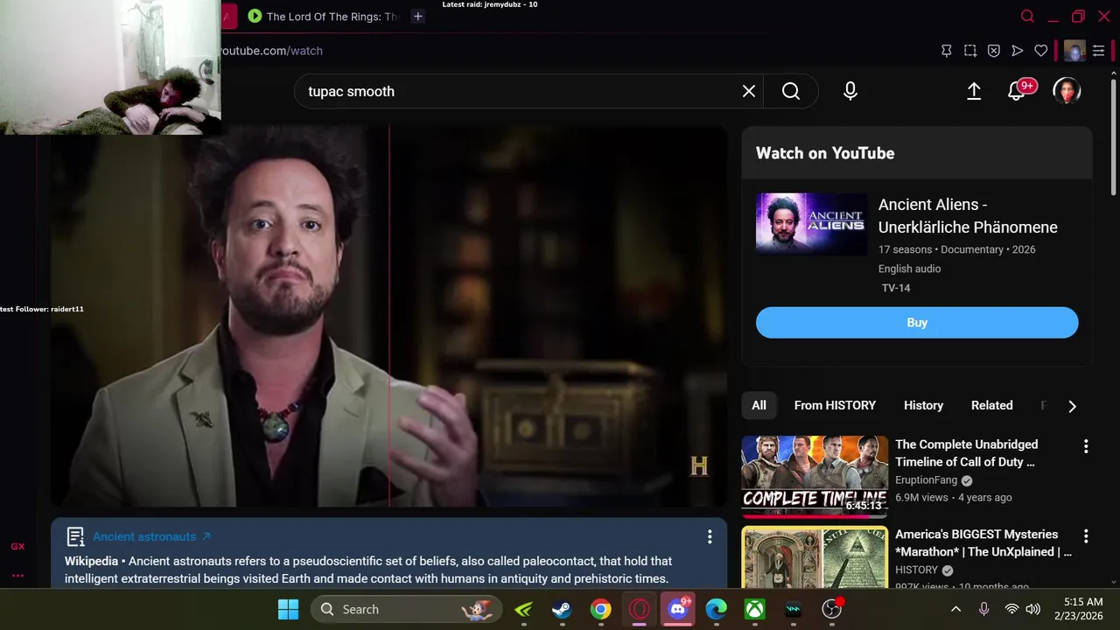Open Opera easy setup sliders icon
Image resolution: width=1120 pixels, height=630 pixels.
pyautogui.click(x=1099, y=51)
